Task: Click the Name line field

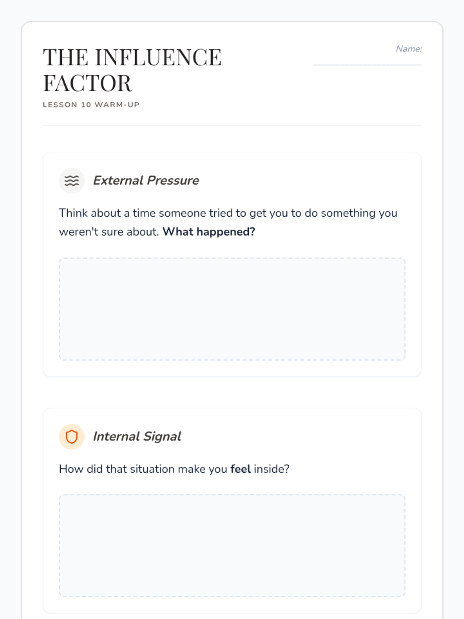Action: (367, 60)
